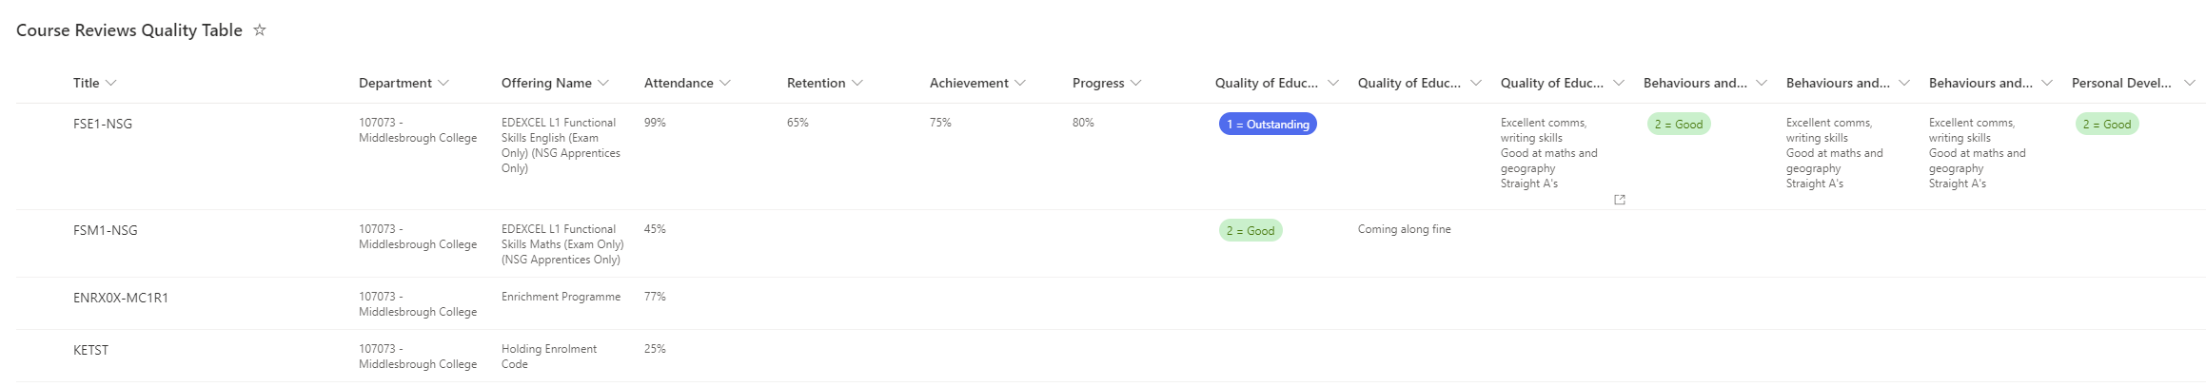Click the 'Coming along fine' comment cell

pos(1404,229)
